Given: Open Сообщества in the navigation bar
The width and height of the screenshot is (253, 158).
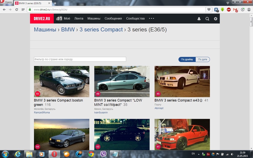Looking at the screenshot, I should [135, 18].
